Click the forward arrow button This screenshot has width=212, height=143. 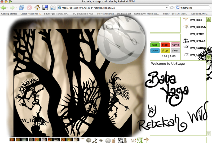pos(12,8)
